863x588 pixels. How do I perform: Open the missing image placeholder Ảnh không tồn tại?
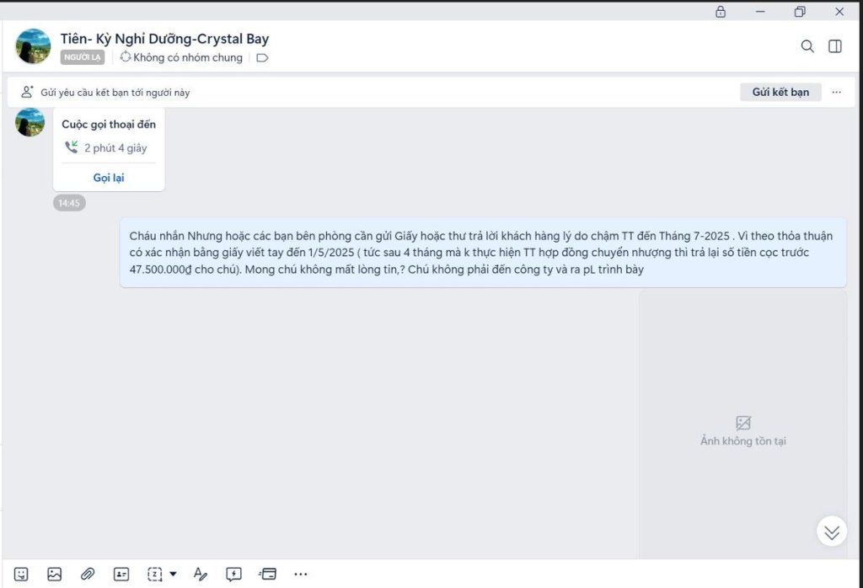click(x=743, y=425)
